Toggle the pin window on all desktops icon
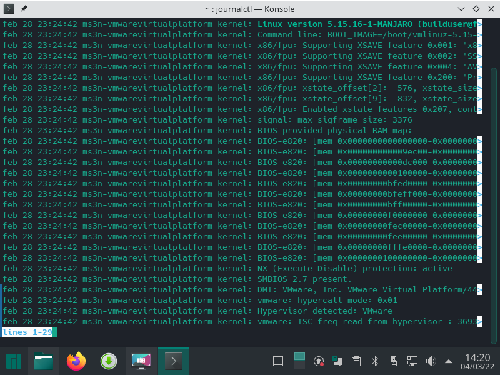500x375 pixels. tap(24, 9)
